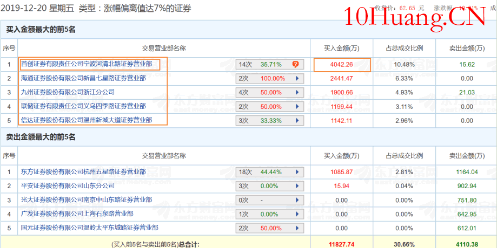Open 光大证券南京中山东路证券营业部 link
Screen dimensions: 497x248
(87, 199)
